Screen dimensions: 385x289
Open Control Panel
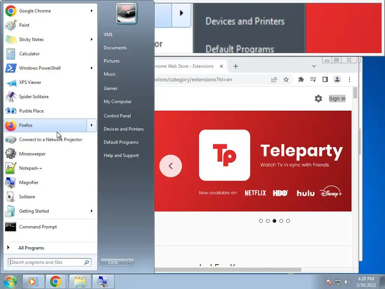point(117,116)
